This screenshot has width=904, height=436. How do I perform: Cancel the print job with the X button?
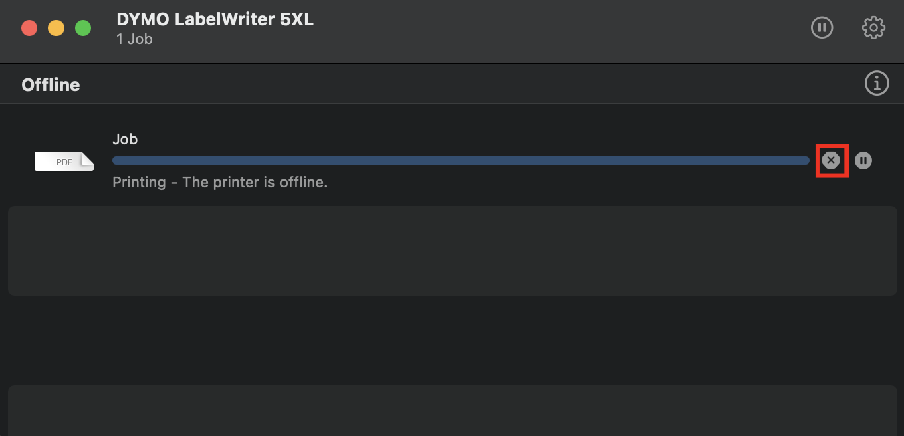click(x=831, y=160)
